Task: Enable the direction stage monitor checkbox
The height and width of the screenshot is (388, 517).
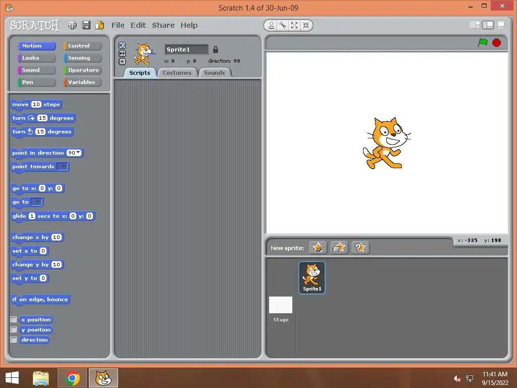Action: pyautogui.click(x=14, y=339)
